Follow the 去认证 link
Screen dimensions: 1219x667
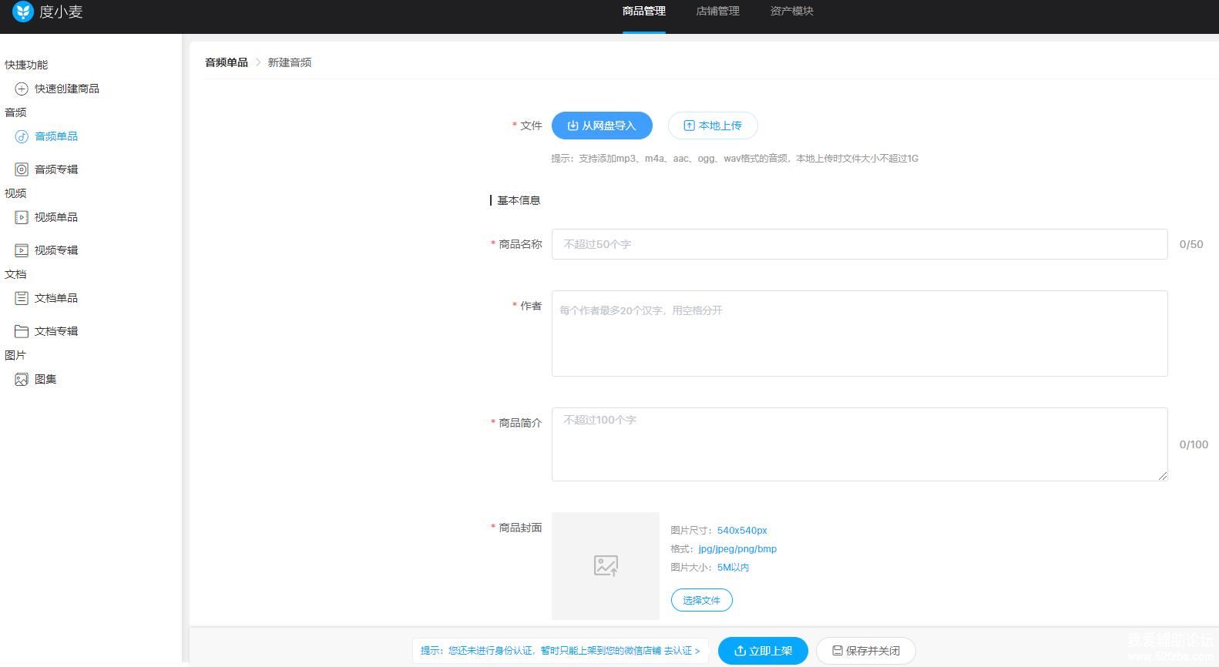[x=682, y=651]
